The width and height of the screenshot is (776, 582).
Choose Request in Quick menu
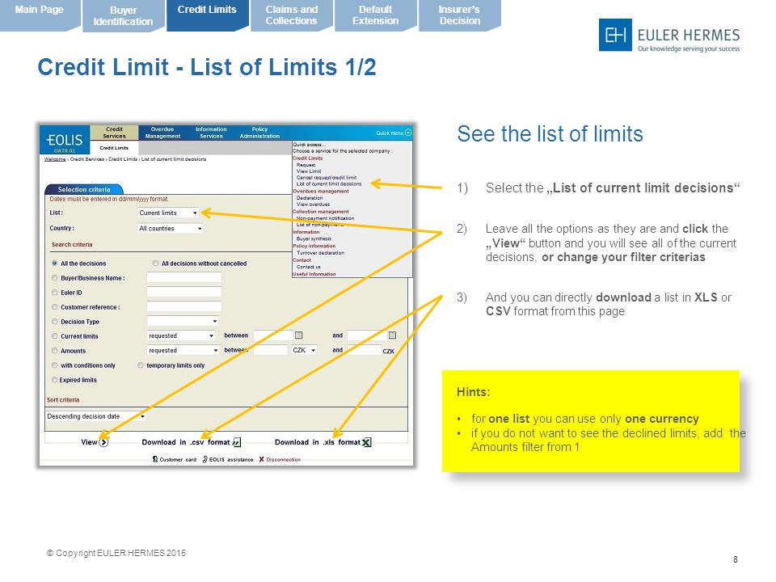(x=306, y=165)
